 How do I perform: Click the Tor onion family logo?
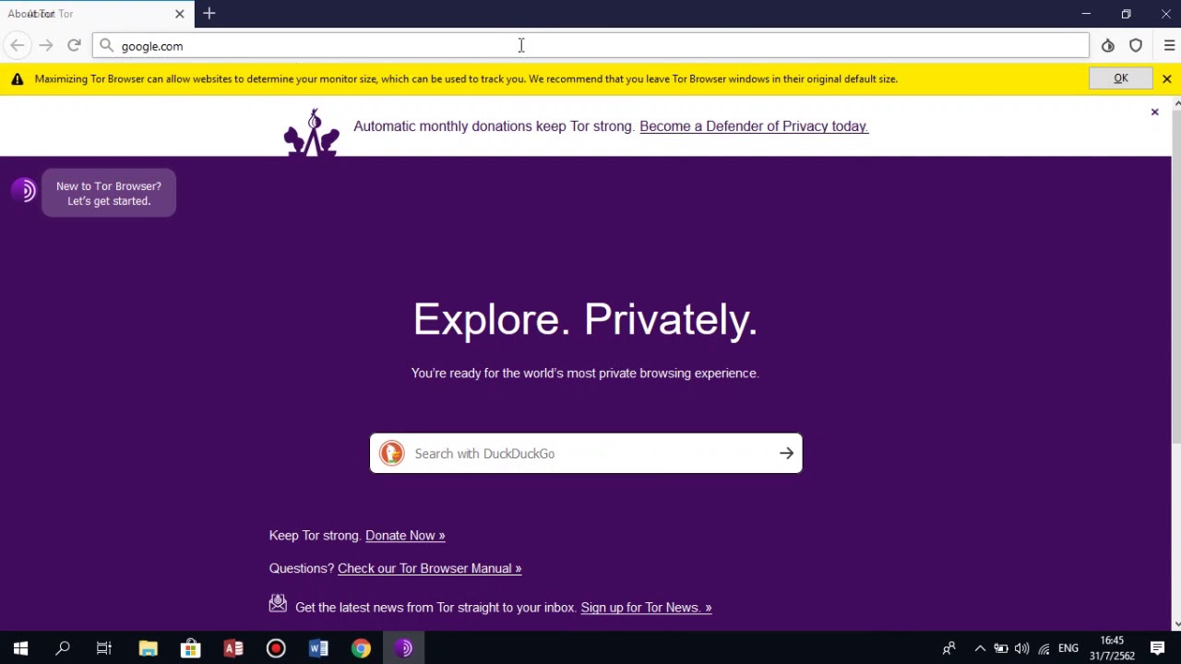(x=312, y=133)
